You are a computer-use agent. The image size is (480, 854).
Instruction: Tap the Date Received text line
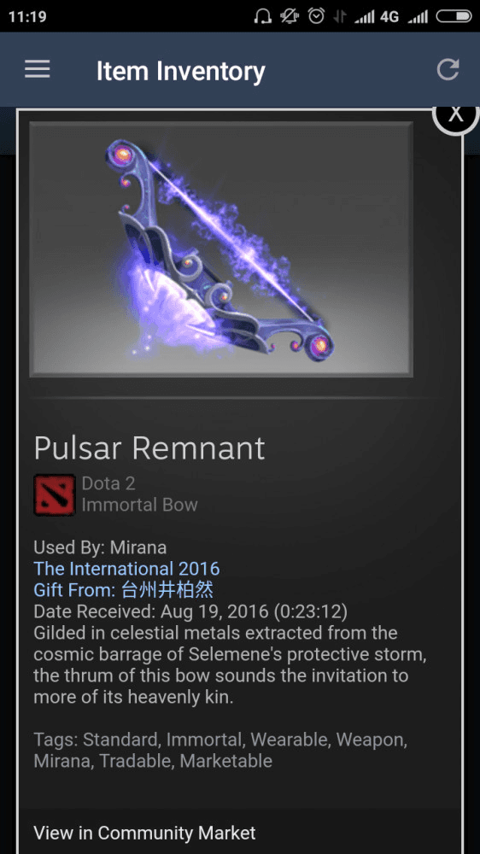coord(190,611)
